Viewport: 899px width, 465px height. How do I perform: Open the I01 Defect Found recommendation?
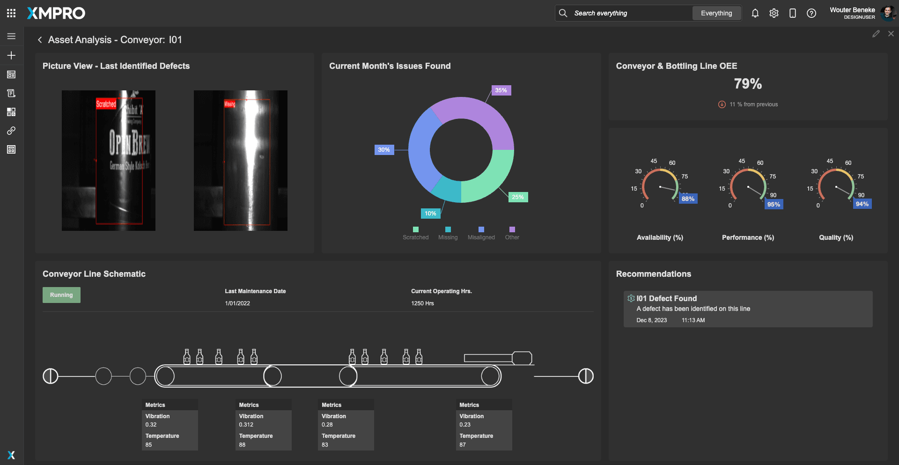coord(748,309)
